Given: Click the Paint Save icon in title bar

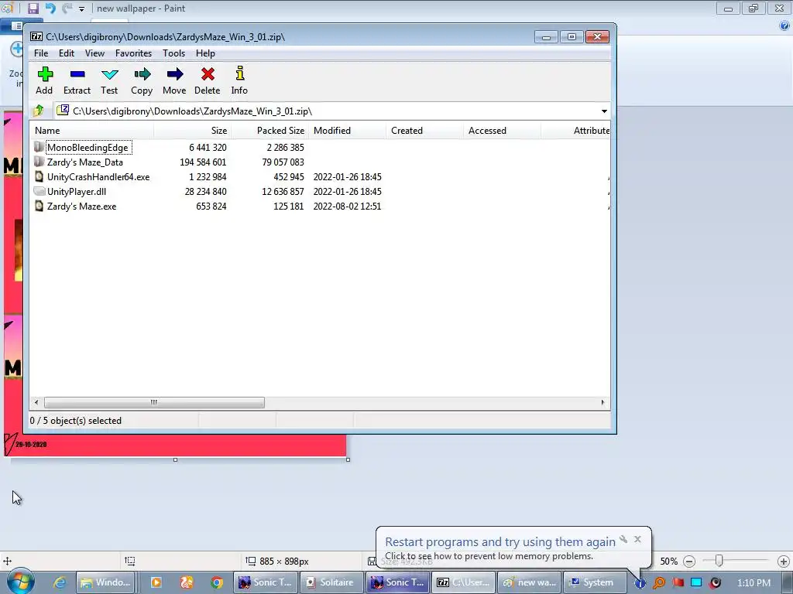Looking at the screenshot, I should (33, 8).
